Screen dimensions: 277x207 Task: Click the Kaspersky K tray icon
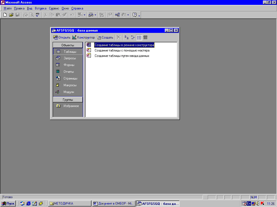tap(262, 203)
